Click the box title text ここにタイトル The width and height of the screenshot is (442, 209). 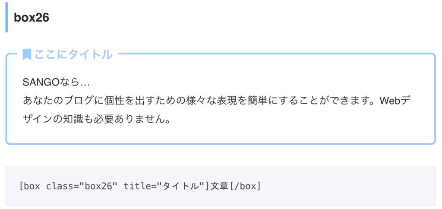[73, 54]
